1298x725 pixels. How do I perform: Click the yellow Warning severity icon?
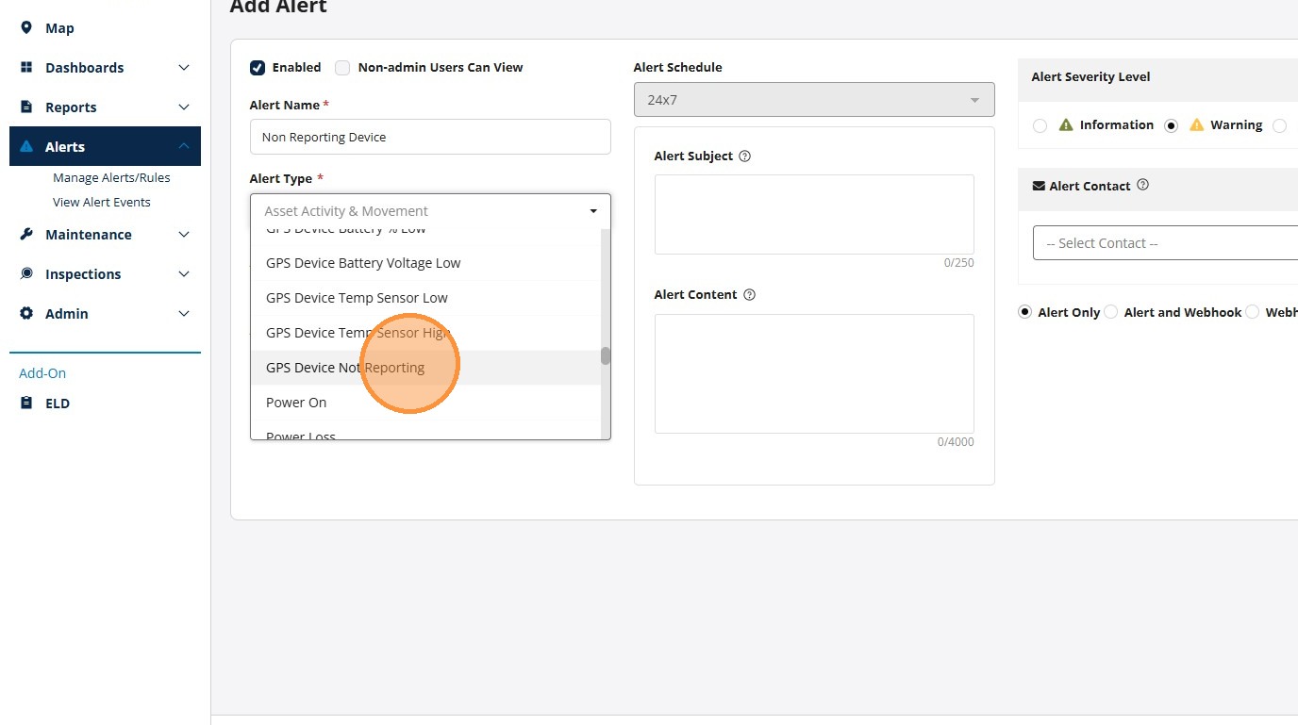[1196, 124]
